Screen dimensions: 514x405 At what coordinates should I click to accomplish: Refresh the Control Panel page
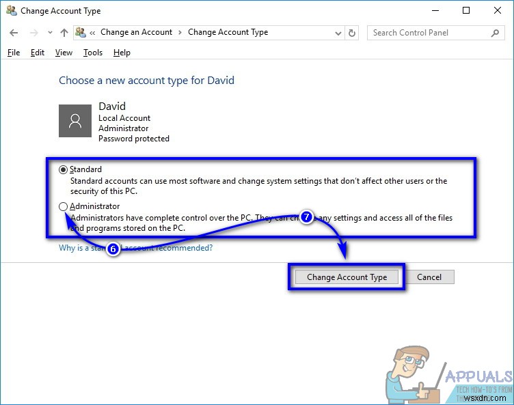tap(352, 33)
